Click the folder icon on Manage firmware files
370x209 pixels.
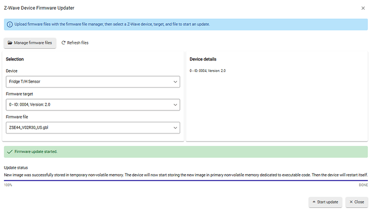[10, 43]
